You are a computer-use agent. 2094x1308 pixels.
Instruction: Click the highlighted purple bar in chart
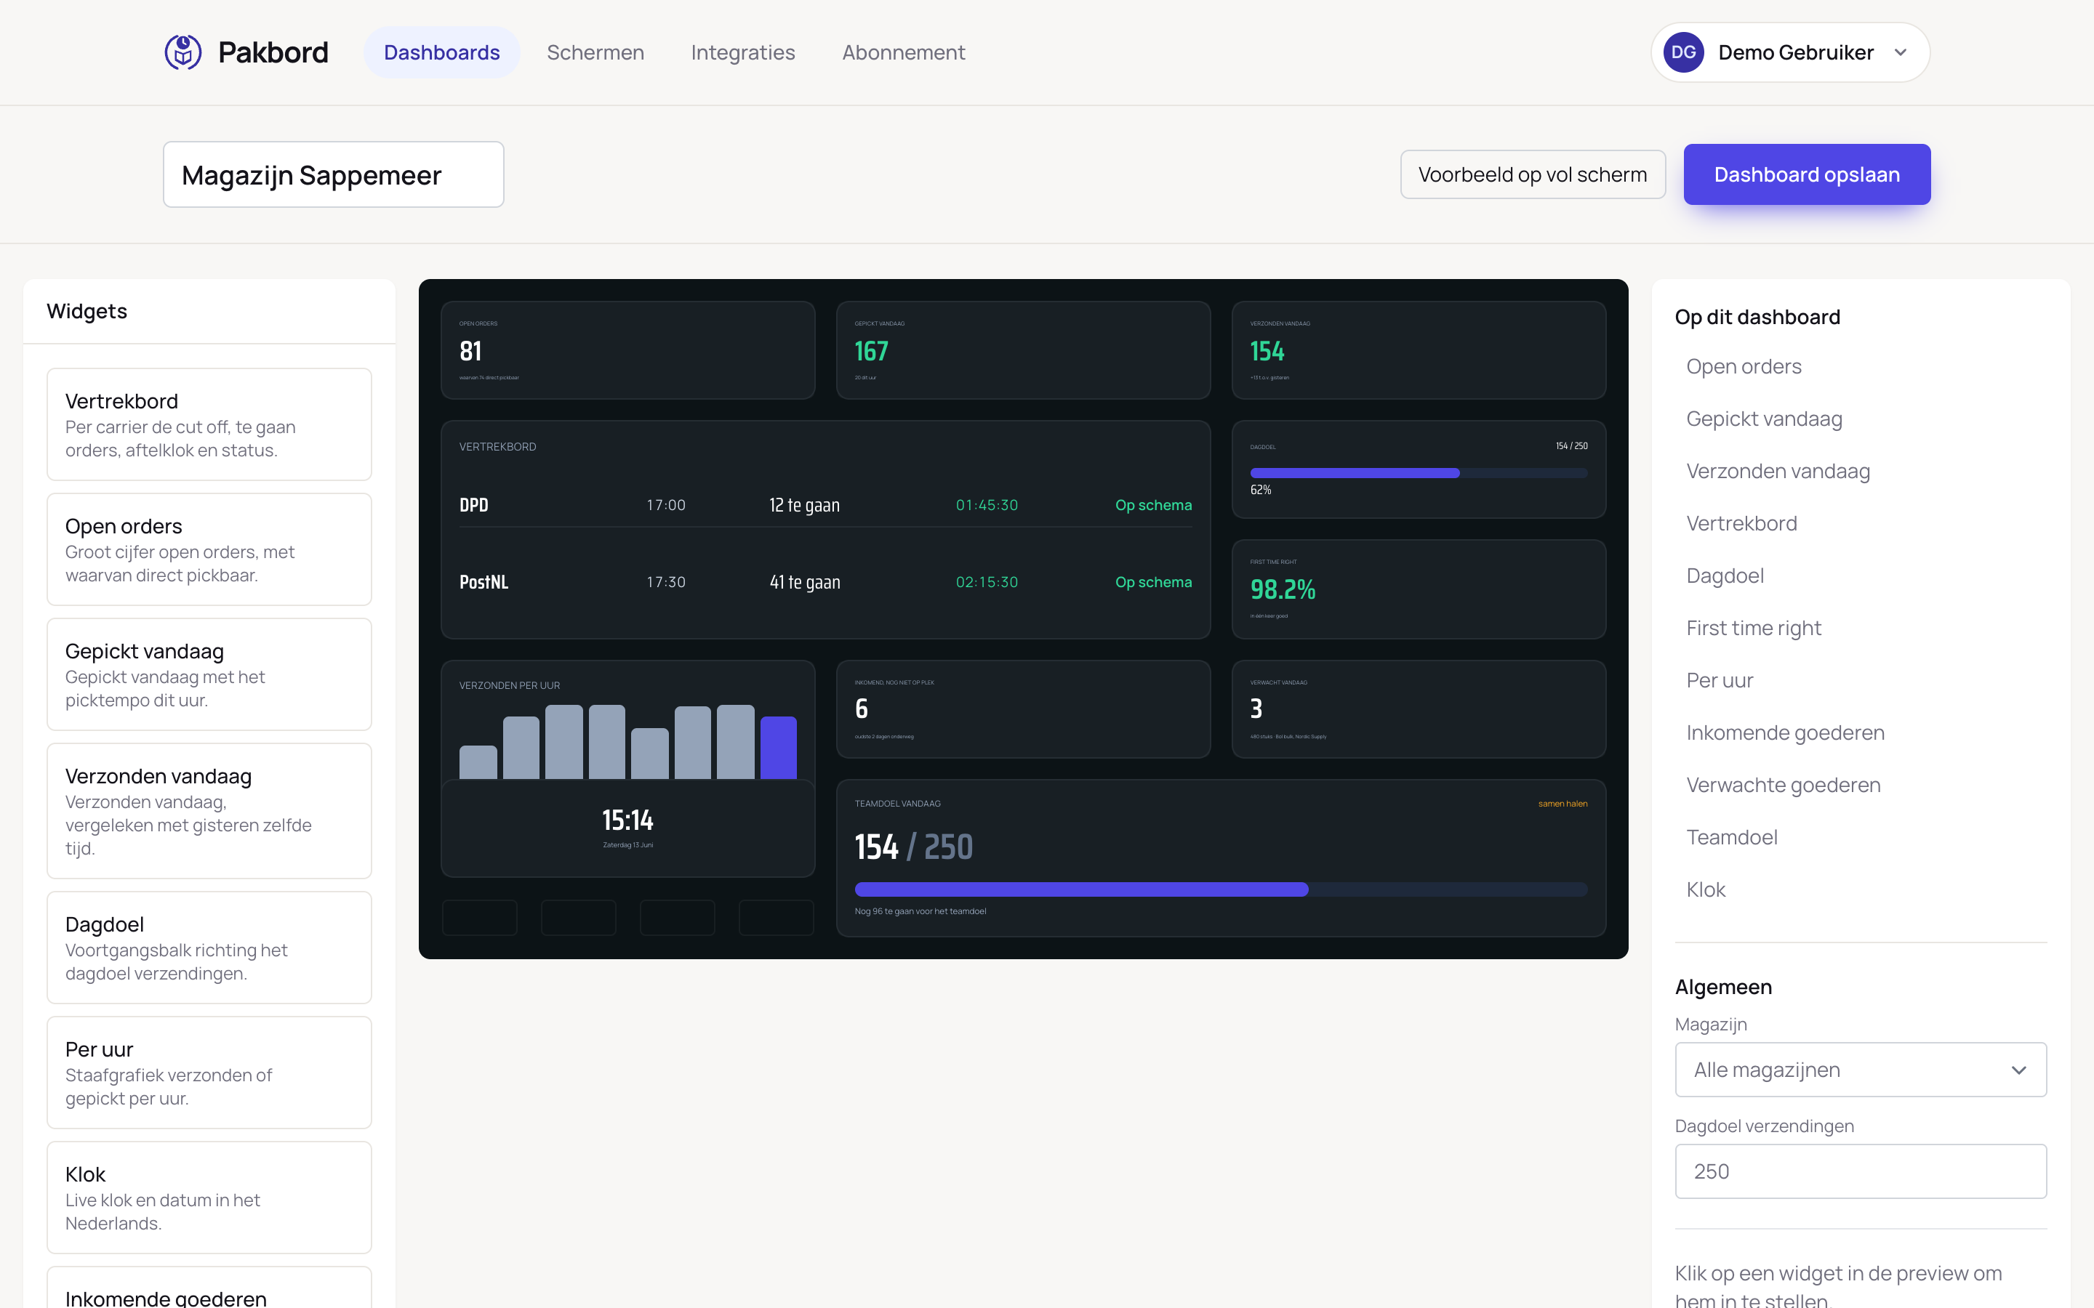coord(778,748)
